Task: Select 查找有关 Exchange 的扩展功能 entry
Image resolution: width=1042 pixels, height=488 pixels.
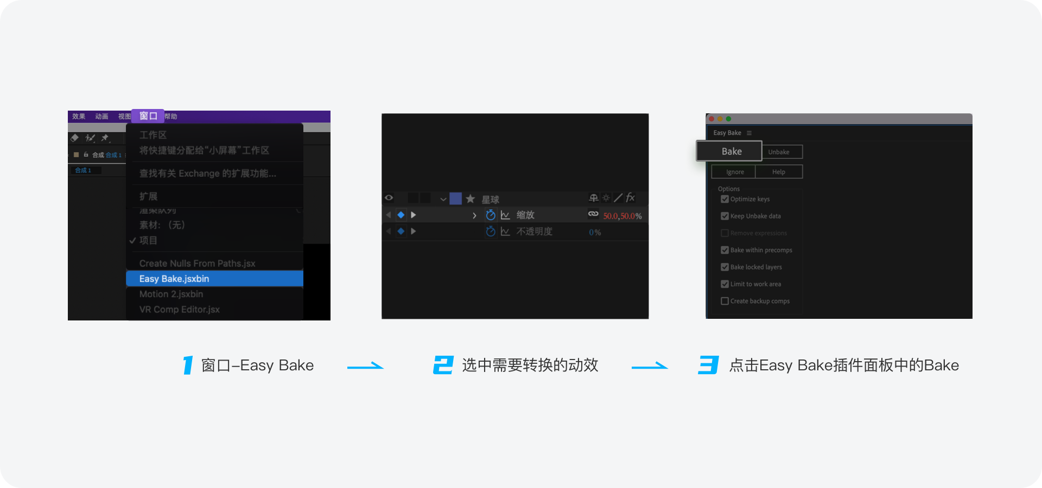Action: coord(214,174)
